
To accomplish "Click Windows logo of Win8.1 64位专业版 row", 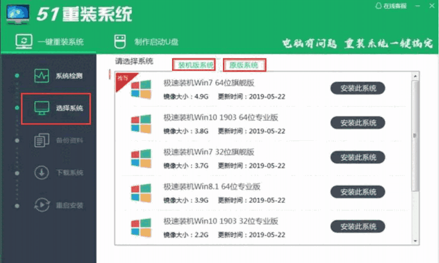I will click(141, 193).
